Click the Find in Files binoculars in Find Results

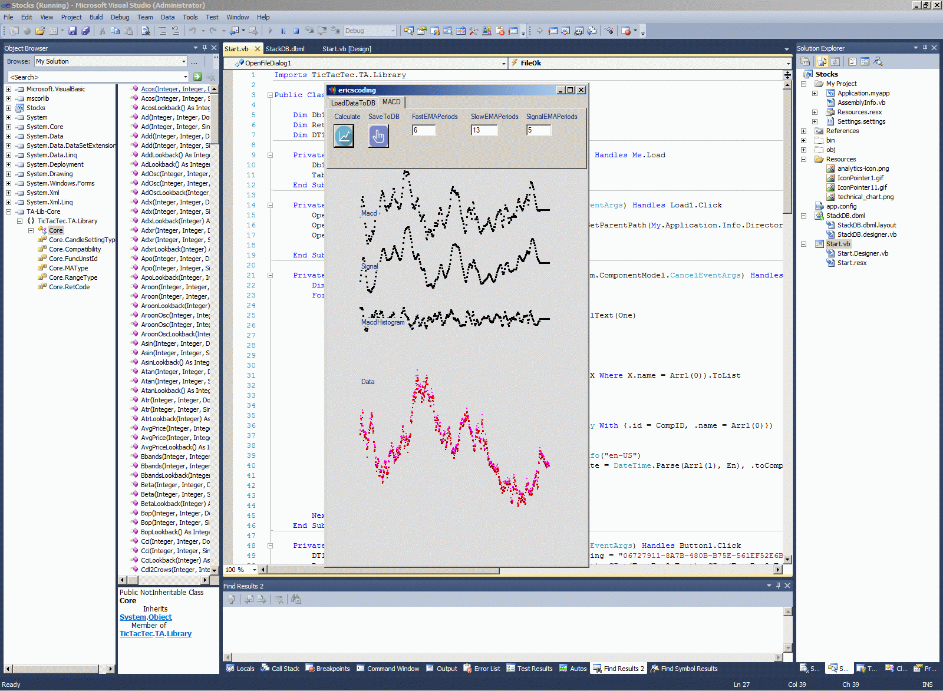point(296,599)
